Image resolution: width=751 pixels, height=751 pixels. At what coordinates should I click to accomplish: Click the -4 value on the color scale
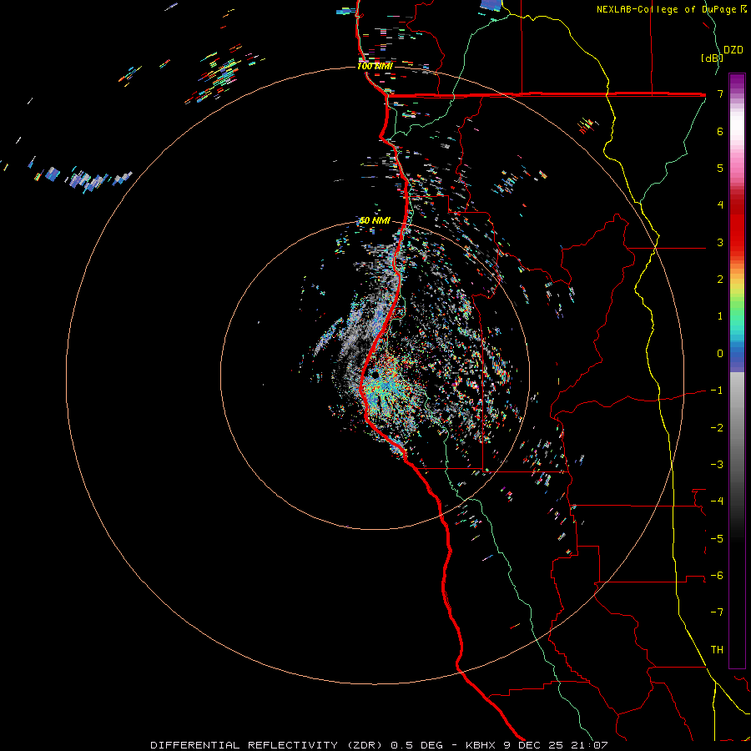click(717, 502)
